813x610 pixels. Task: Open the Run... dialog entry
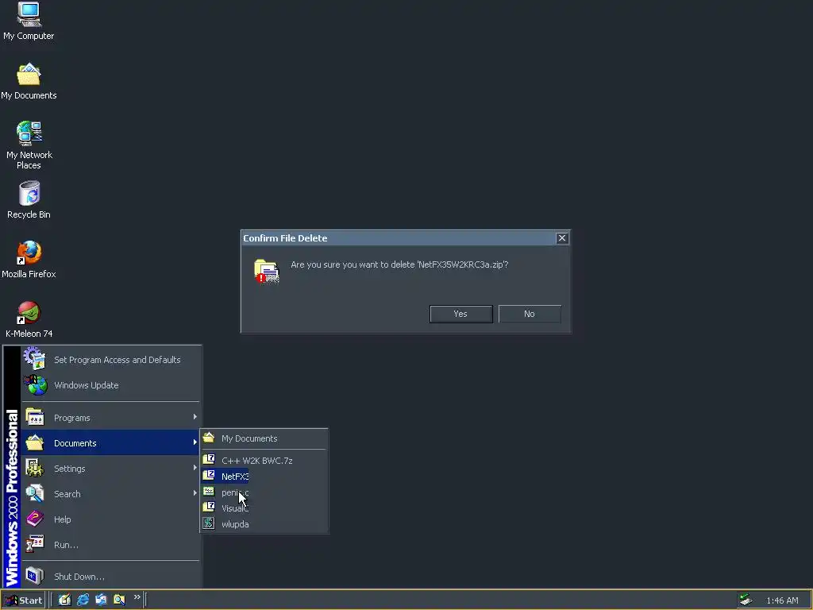point(110,544)
